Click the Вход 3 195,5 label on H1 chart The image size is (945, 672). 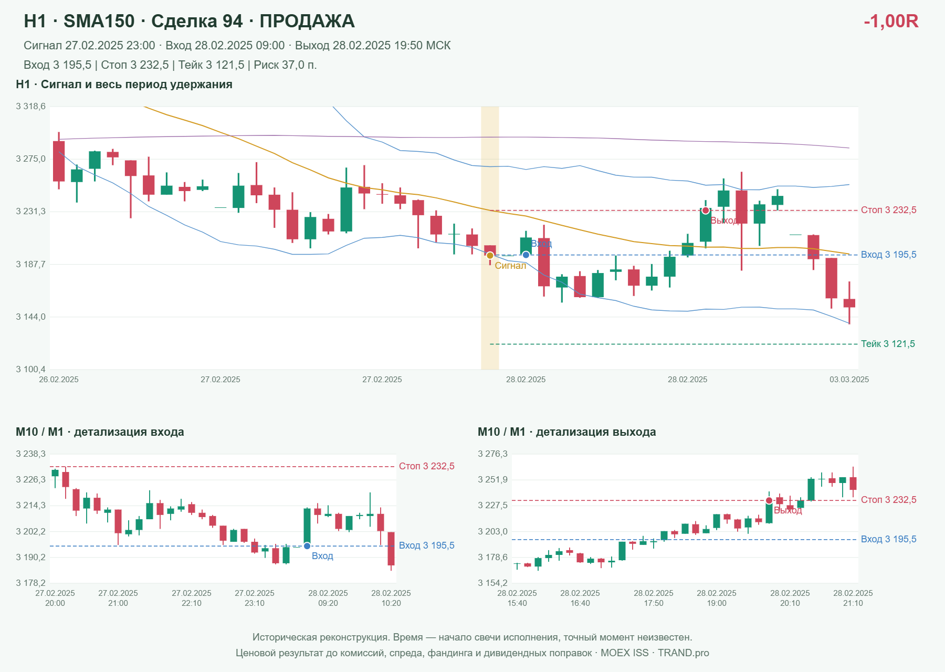888,255
